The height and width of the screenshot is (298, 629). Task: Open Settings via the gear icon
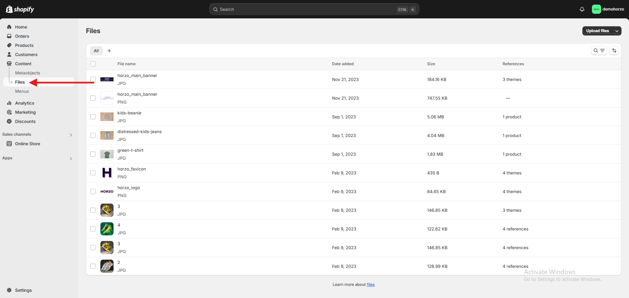(x=9, y=290)
